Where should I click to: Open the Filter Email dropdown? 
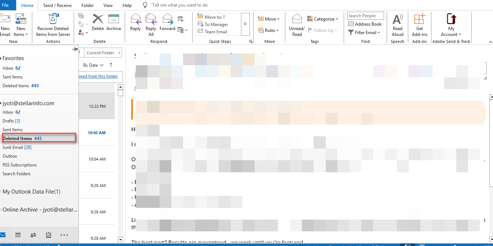click(364, 32)
